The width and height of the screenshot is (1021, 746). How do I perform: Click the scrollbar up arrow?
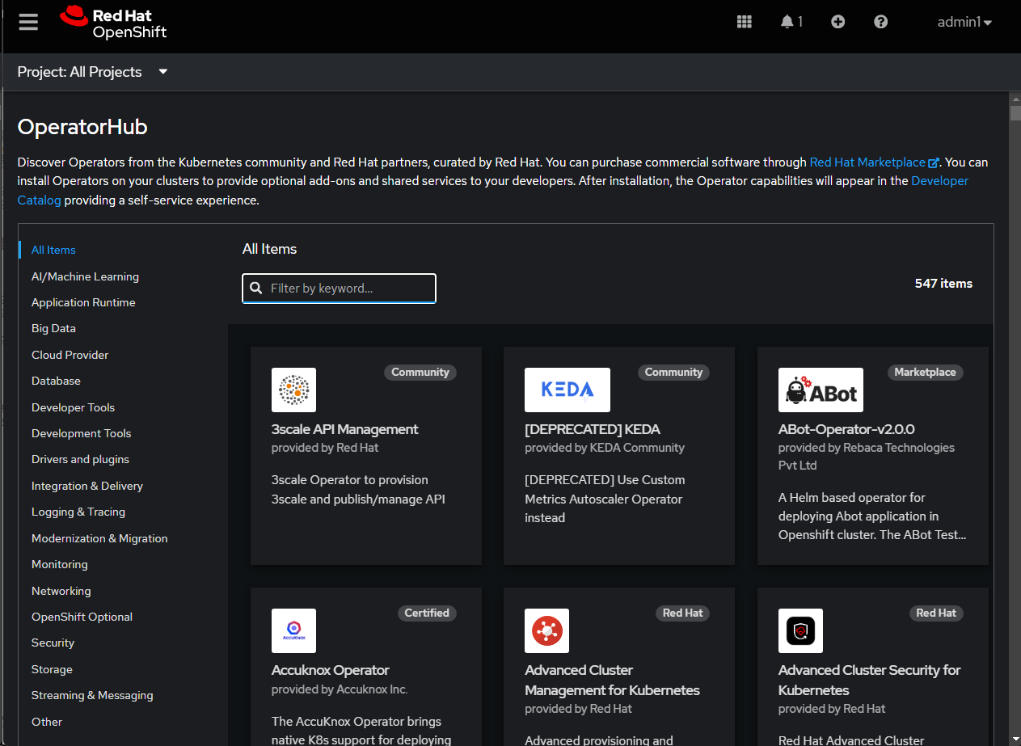(1015, 98)
